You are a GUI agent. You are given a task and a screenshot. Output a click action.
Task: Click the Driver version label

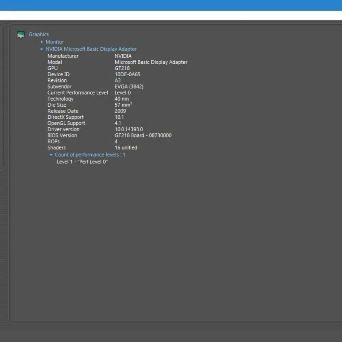pos(64,129)
